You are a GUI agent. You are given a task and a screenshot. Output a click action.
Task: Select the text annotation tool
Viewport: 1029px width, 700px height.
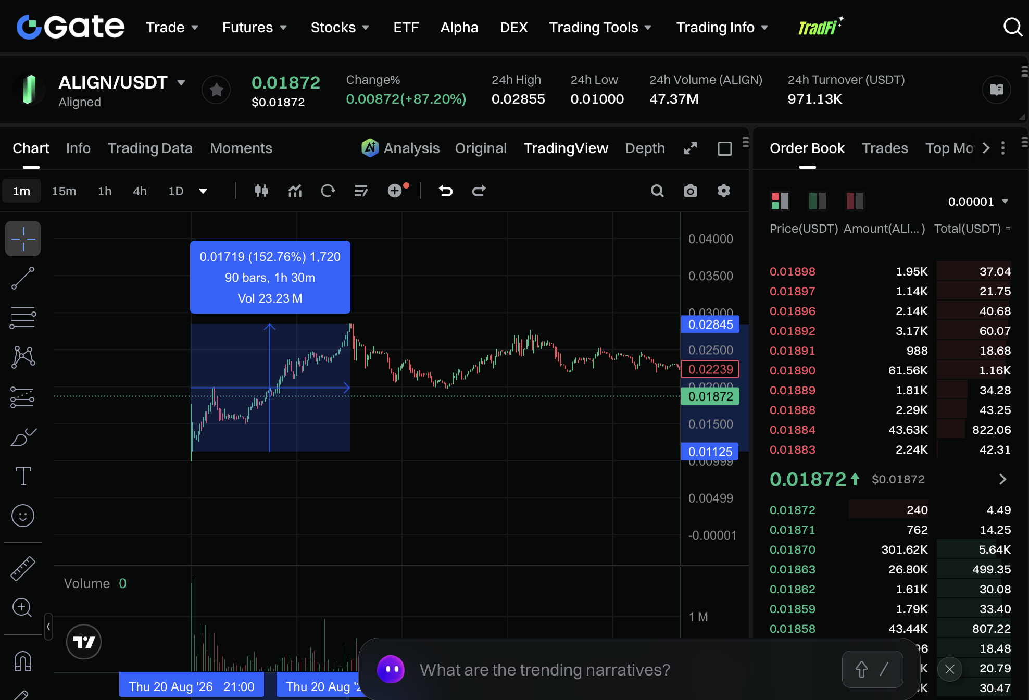pos(23,476)
